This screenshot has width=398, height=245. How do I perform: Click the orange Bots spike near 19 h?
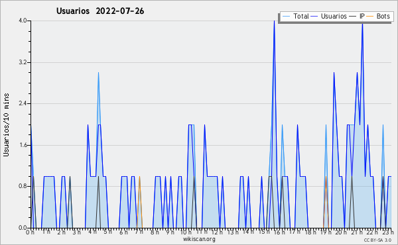click(x=326, y=202)
